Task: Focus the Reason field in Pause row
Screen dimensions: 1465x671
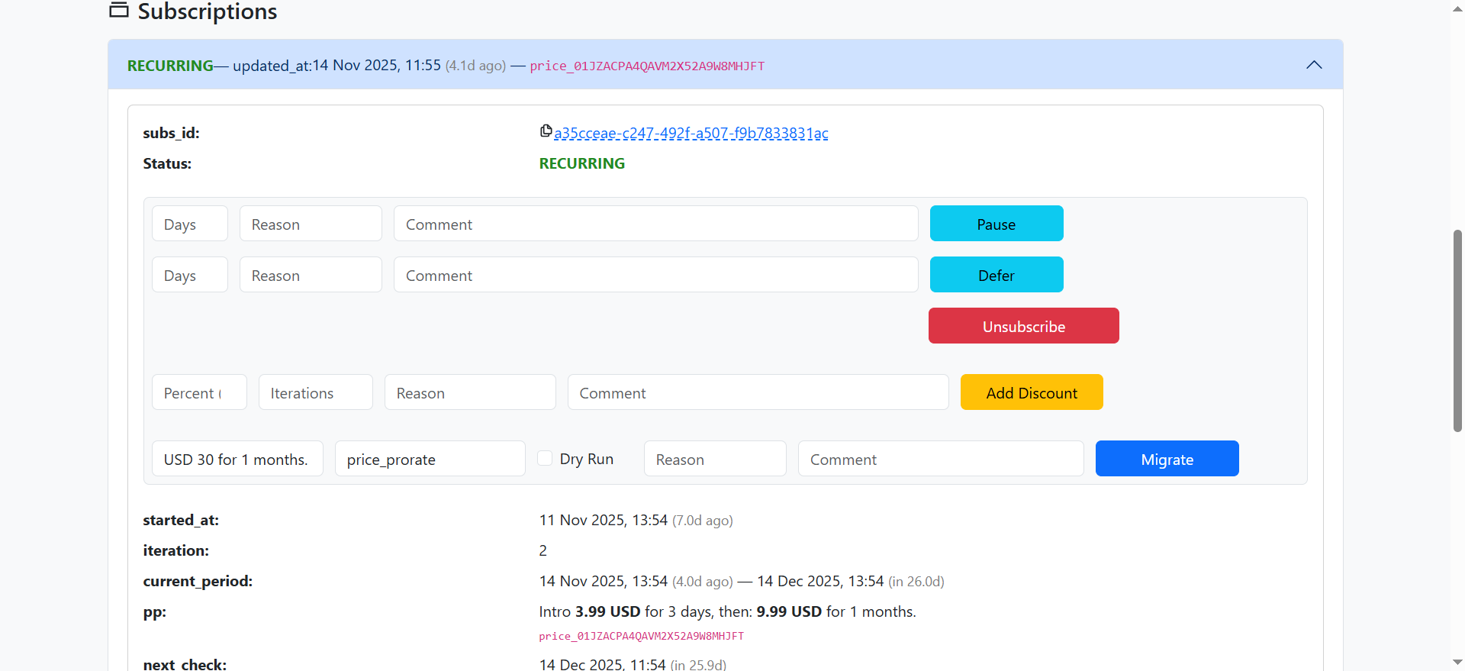Action: click(x=311, y=224)
